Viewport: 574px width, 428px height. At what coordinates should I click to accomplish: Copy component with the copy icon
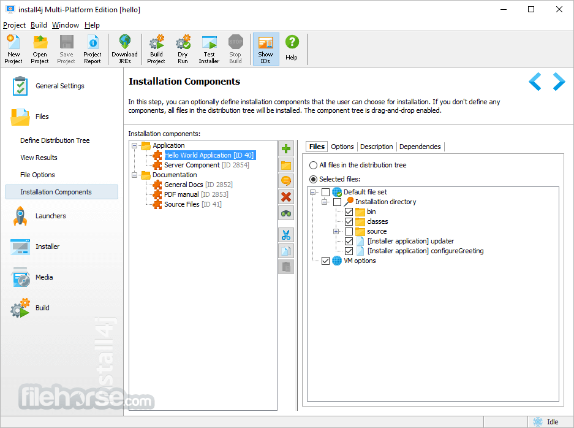[x=286, y=251]
